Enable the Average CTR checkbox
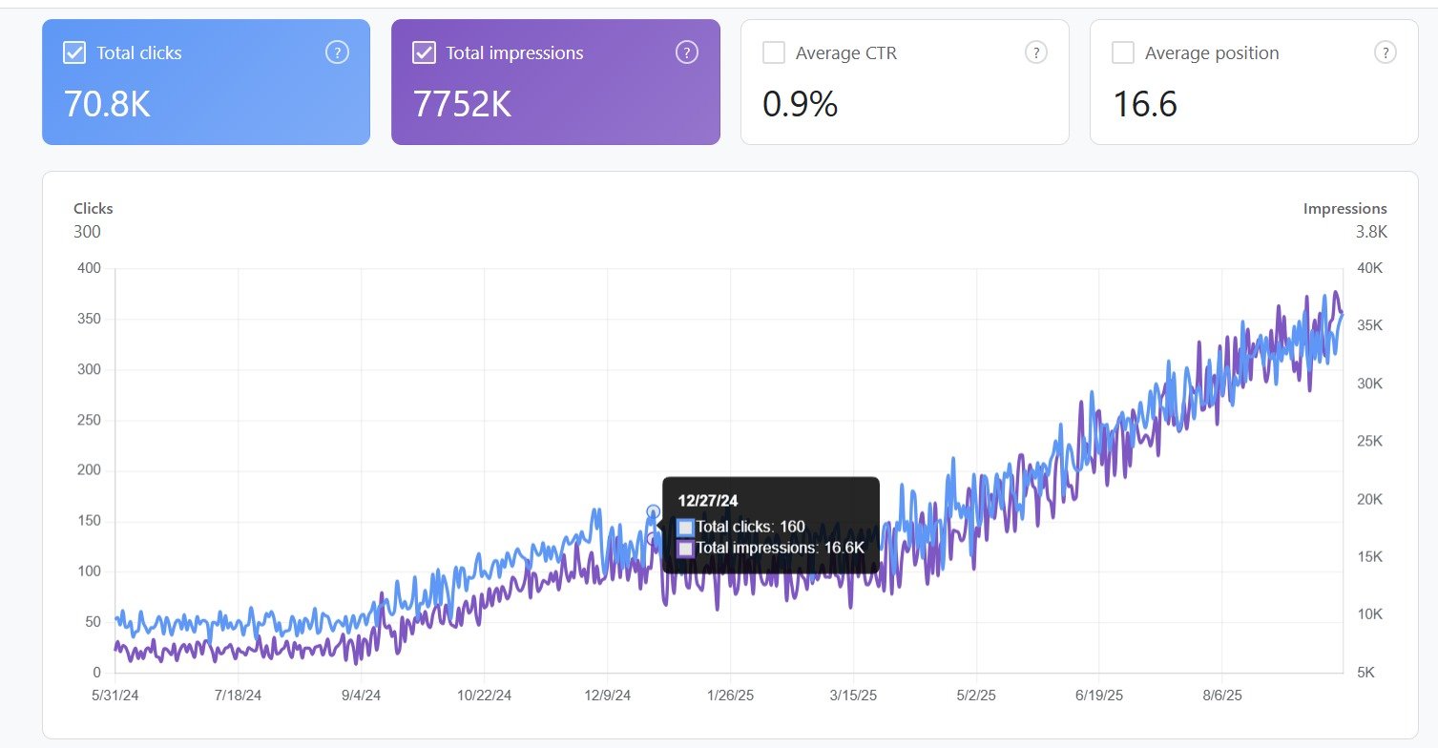 (774, 53)
